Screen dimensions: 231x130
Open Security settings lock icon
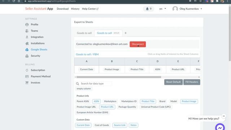27,56
